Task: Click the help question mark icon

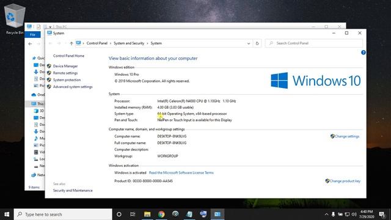Action: 363,53
